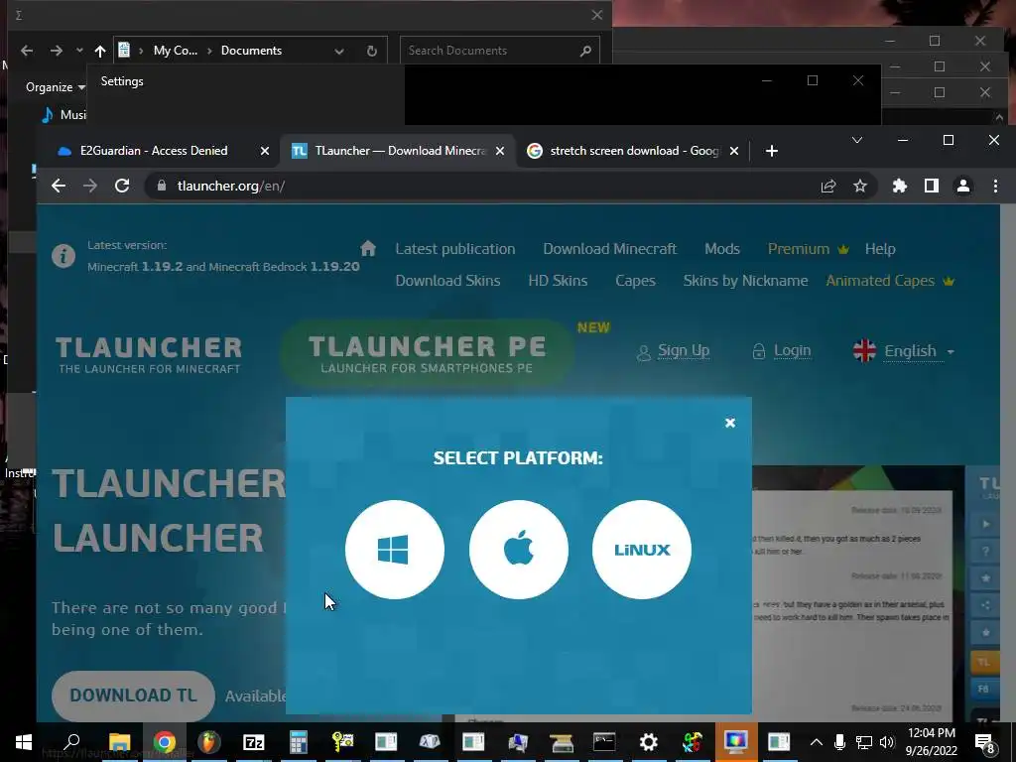
Task: Click the TLauncher home icon
Action: tap(368, 248)
